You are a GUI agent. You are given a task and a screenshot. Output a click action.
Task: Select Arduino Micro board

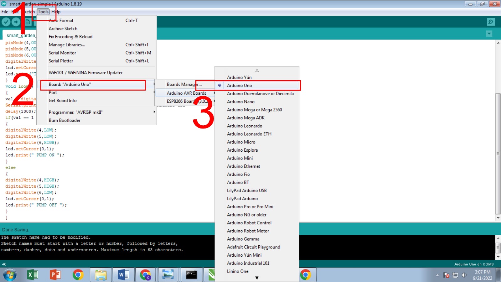(257, 142)
